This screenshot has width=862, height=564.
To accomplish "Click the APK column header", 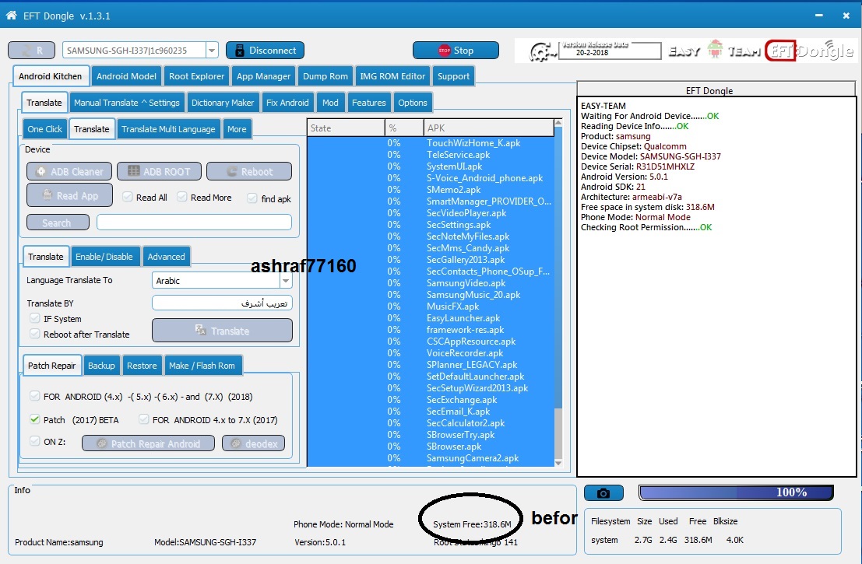I will click(x=489, y=128).
